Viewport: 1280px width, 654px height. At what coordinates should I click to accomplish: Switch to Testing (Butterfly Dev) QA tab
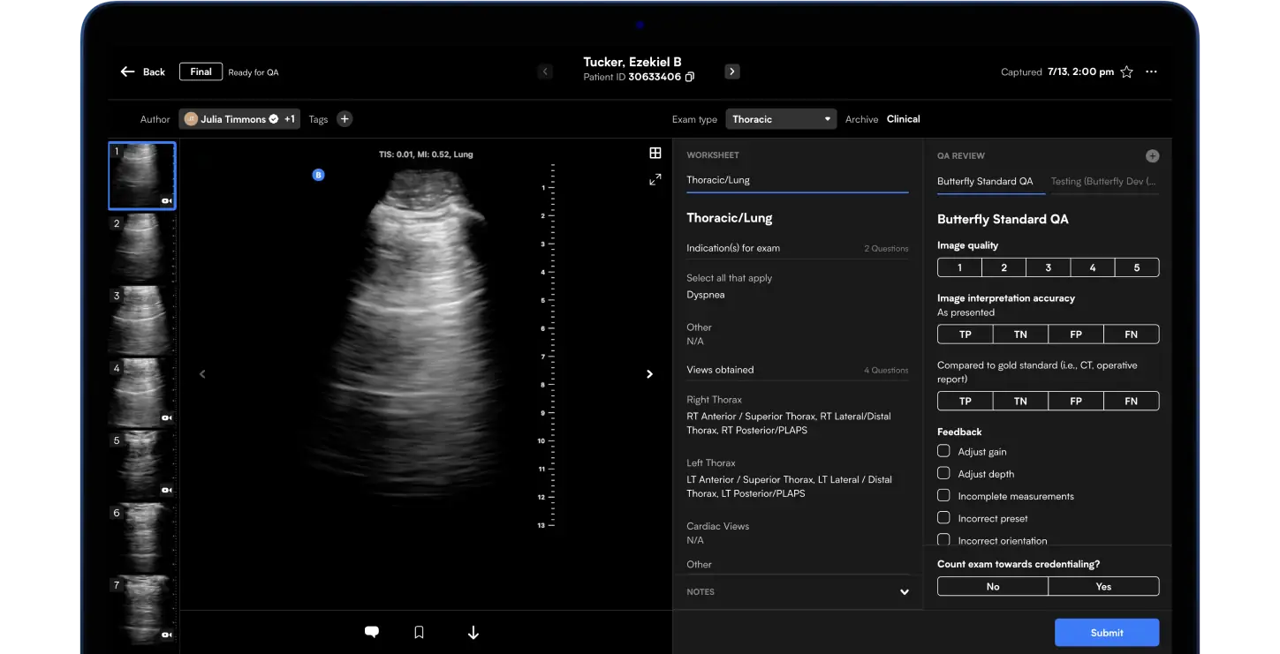coord(1102,181)
